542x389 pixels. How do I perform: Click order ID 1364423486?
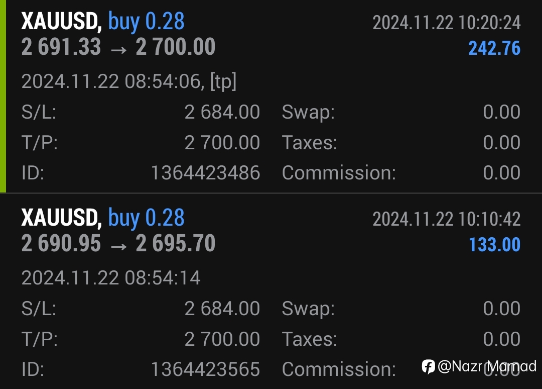tap(205, 173)
